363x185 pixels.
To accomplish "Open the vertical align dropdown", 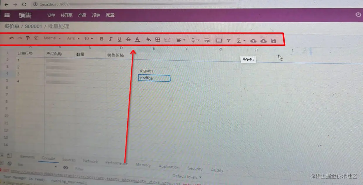I will (x=195, y=40).
